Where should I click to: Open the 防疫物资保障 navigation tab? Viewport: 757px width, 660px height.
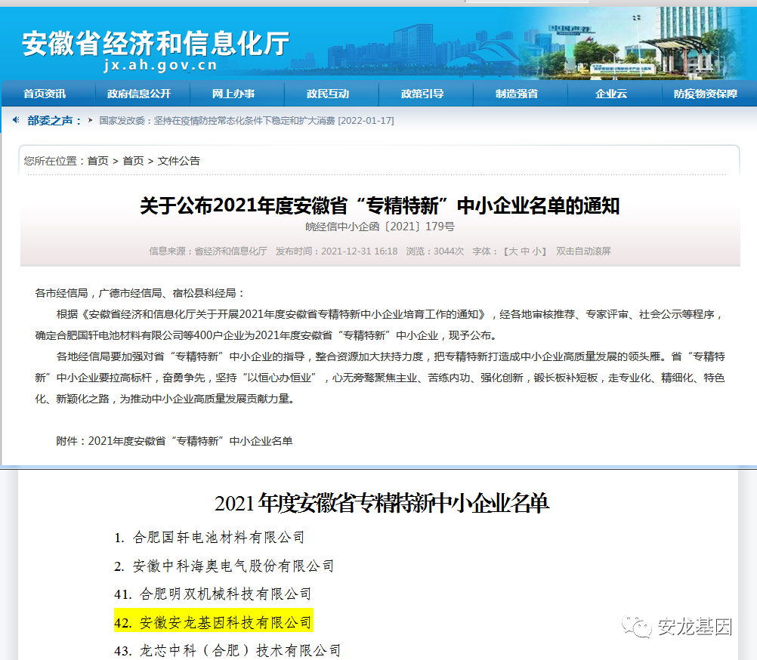[x=706, y=94]
